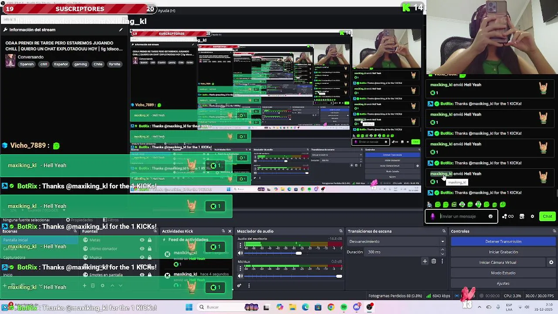This screenshot has height=314, width=558.
Task: Click the Chile tag in stream info
Action: coord(98,64)
